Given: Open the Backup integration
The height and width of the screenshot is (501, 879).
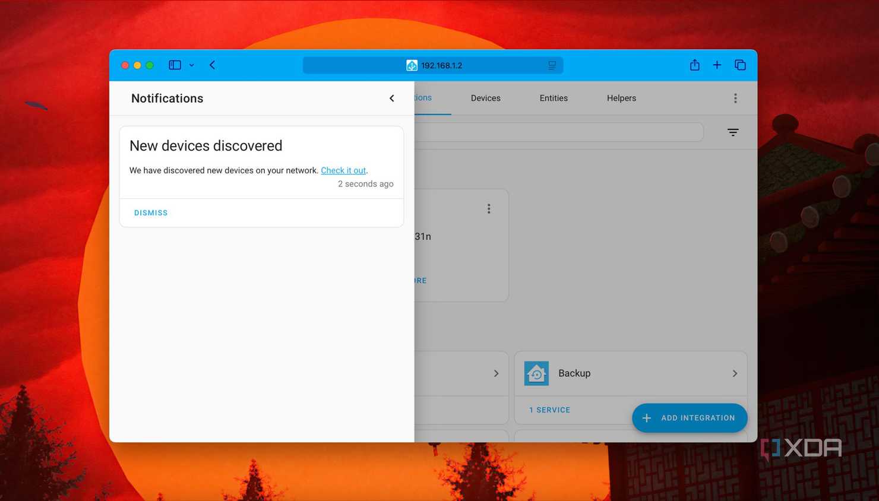Looking at the screenshot, I should click(x=631, y=373).
